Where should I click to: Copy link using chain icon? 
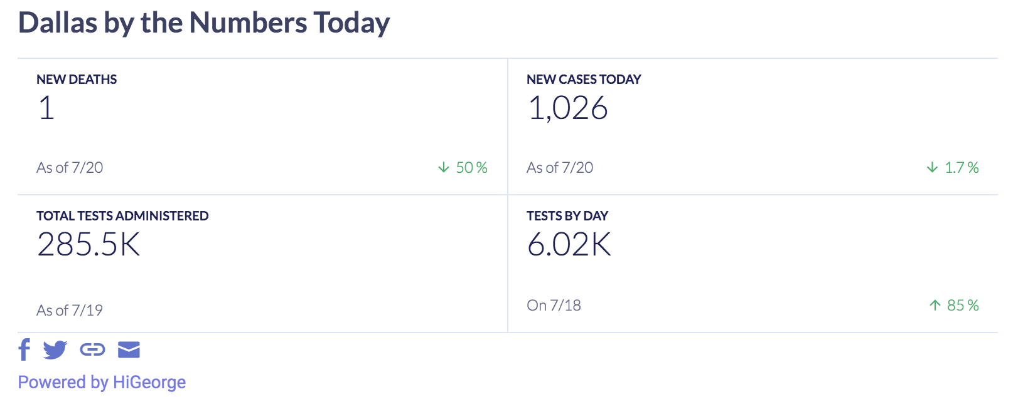(92, 349)
